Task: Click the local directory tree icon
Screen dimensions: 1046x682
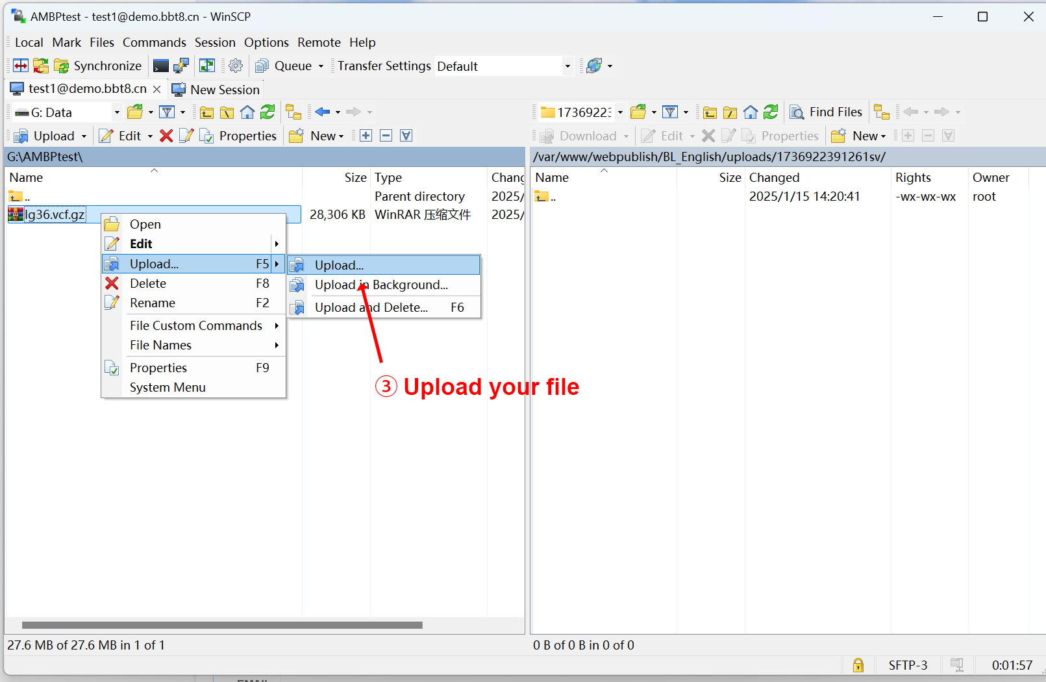Action: tap(293, 112)
